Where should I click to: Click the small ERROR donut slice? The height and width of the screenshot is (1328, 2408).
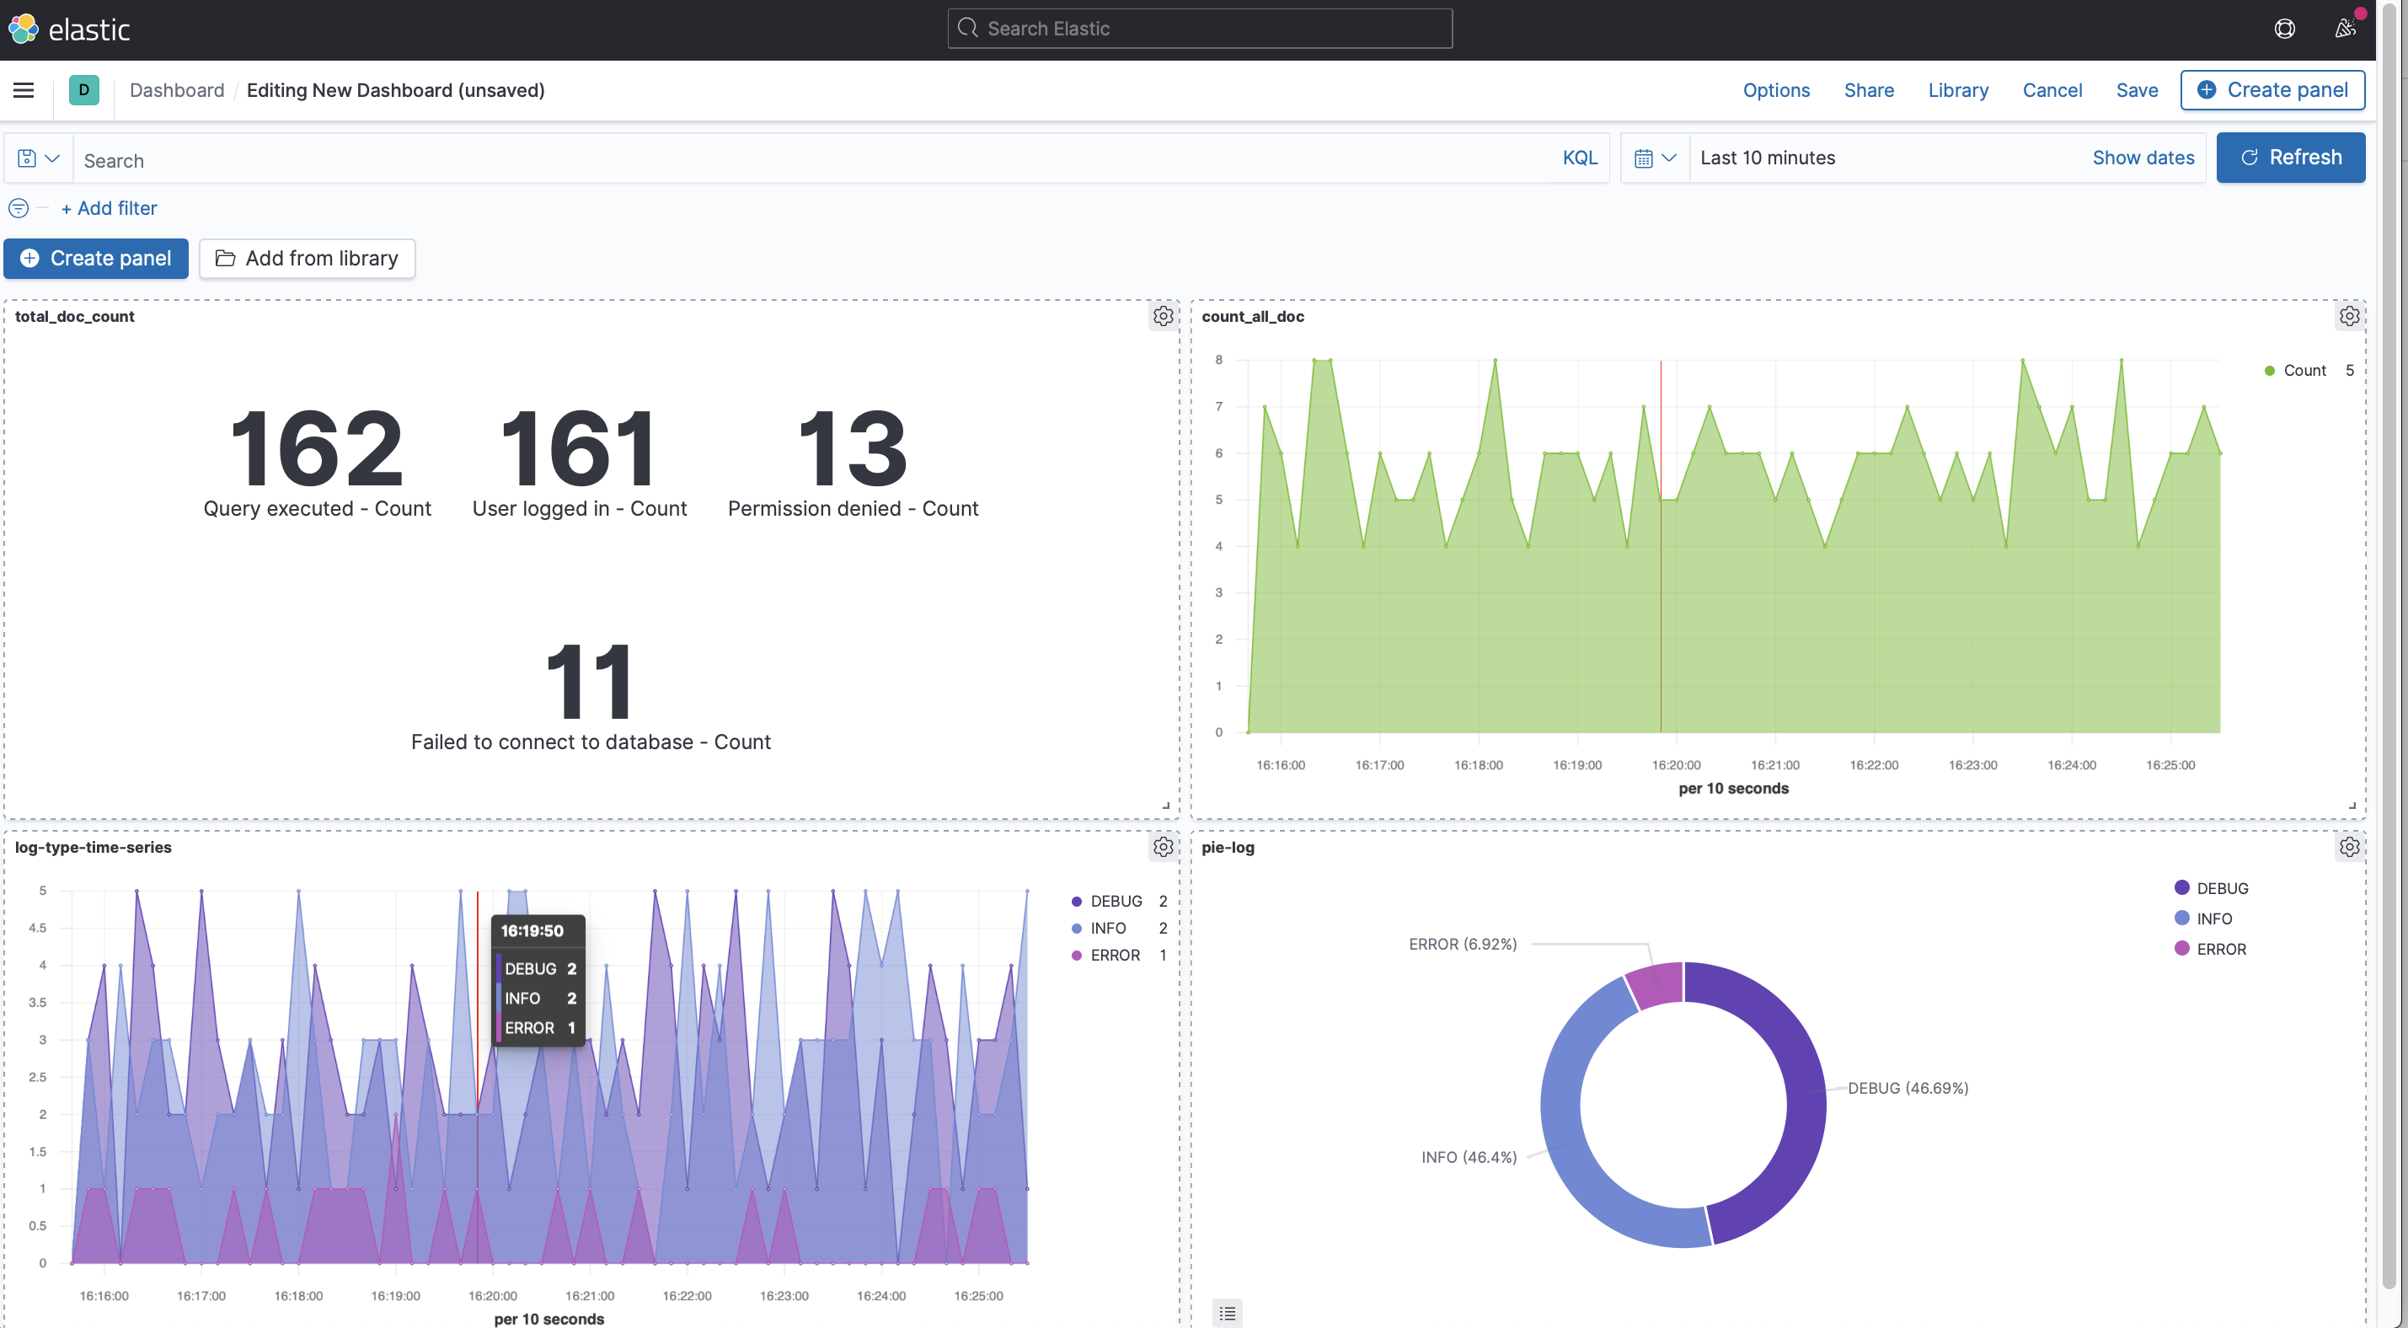(x=1656, y=984)
